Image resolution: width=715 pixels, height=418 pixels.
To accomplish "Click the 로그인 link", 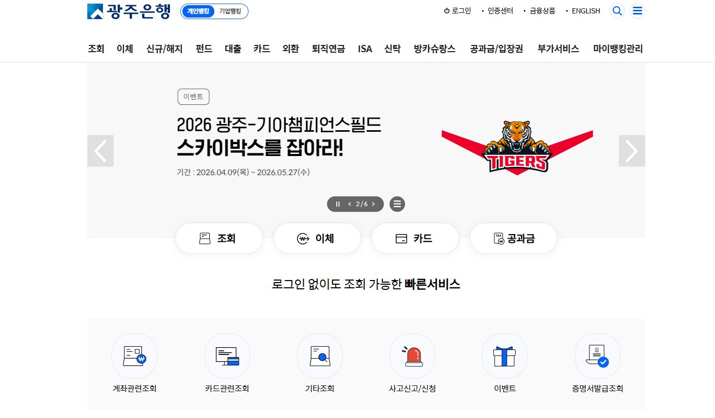I will tap(458, 11).
